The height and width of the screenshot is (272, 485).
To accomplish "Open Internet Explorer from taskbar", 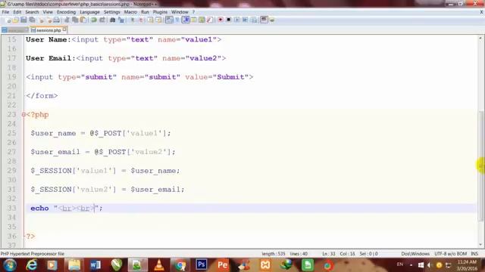I will click(32, 265).
